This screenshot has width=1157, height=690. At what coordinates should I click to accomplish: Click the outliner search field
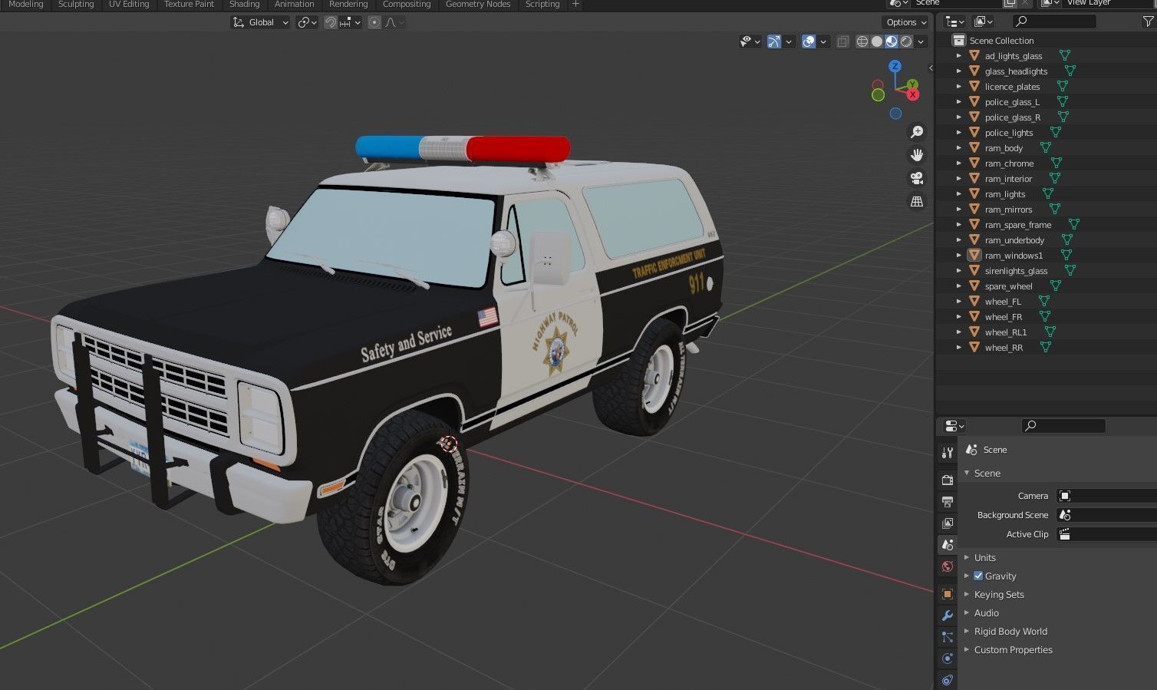[1053, 21]
